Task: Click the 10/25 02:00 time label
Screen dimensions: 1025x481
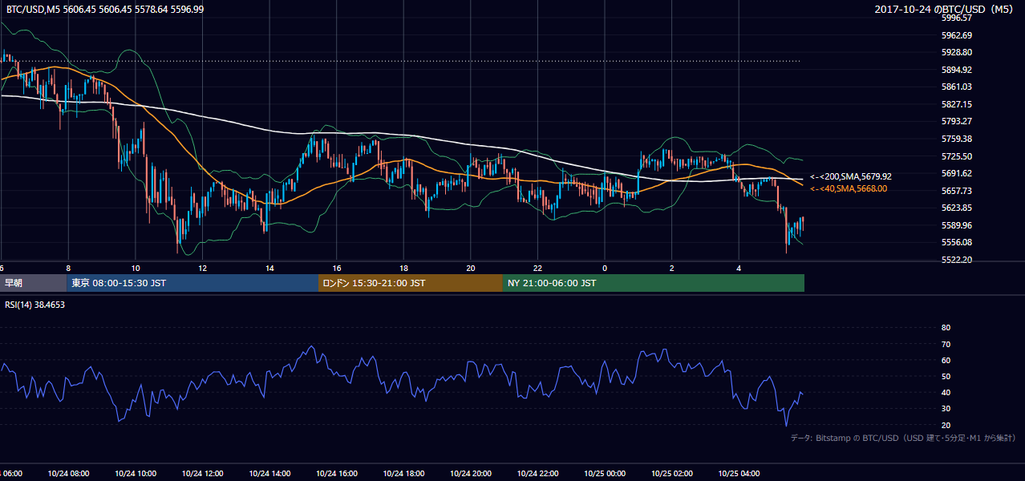Action: pyautogui.click(x=671, y=474)
